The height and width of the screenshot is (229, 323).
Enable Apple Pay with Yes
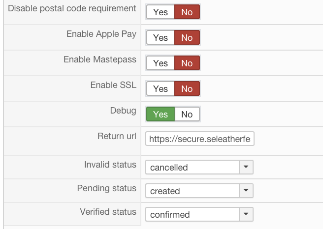(161, 37)
